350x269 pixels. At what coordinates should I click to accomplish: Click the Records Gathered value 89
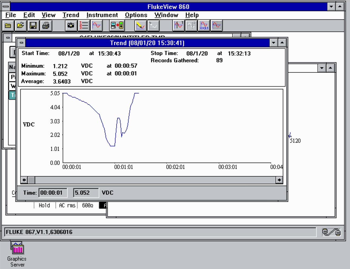(x=219, y=60)
